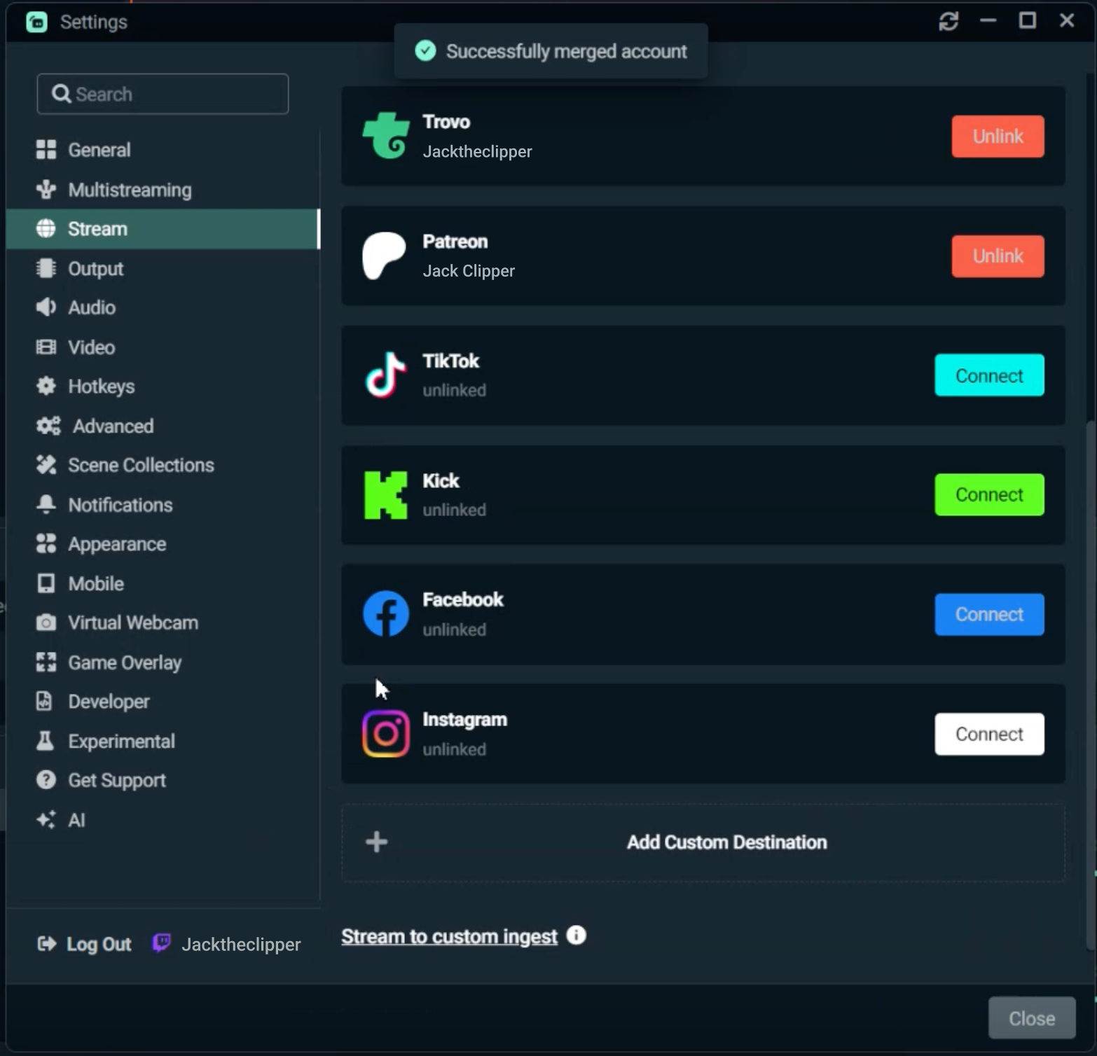Image resolution: width=1097 pixels, height=1056 pixels.
Task: Focus the settings Search field
Action: [163, 94]
